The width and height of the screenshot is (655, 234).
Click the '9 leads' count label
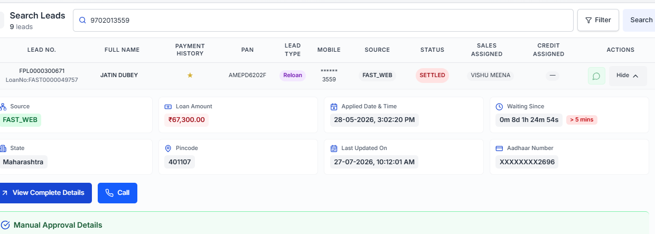click(21, 26)
